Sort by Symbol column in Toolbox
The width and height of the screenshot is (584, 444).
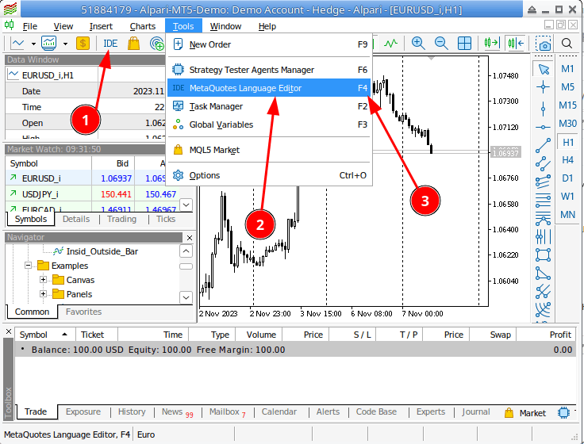coord(44,335)
